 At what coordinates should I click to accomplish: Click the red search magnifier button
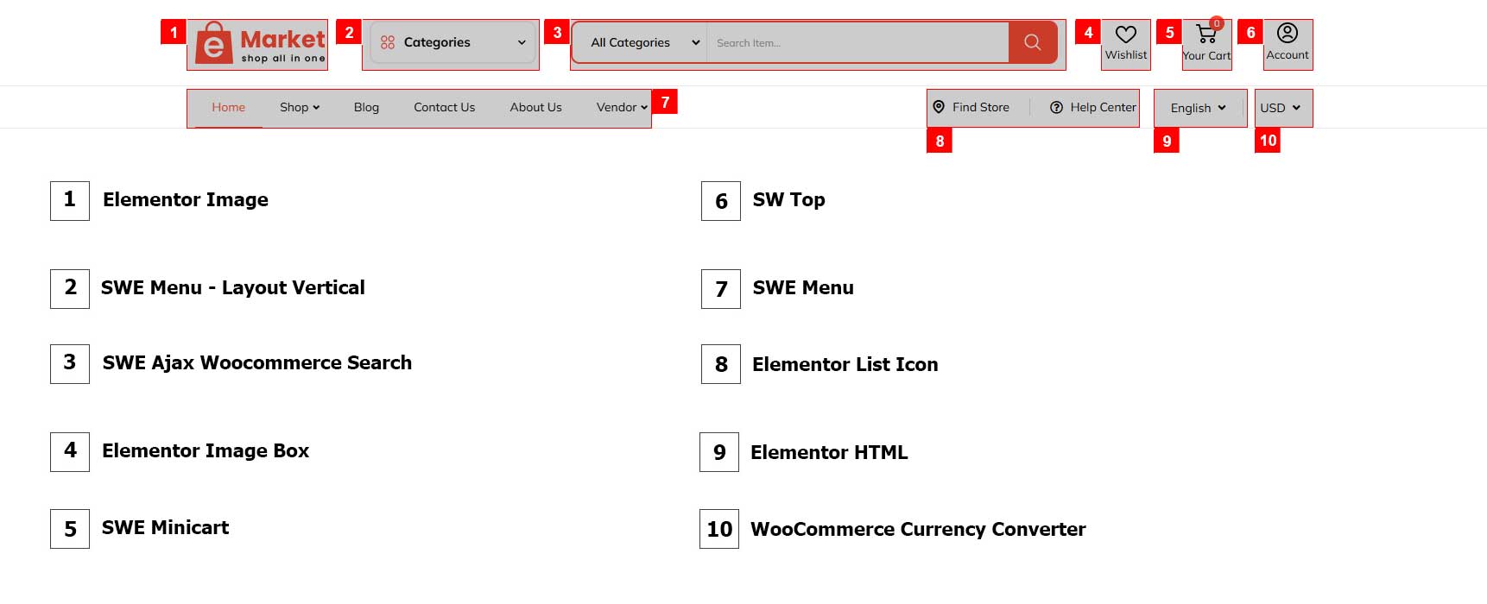1032,42
